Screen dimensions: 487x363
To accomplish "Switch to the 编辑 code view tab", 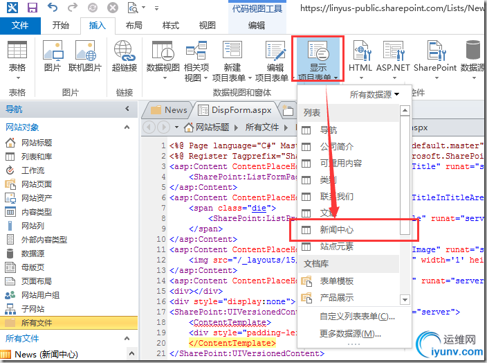I will pos(257,25).
